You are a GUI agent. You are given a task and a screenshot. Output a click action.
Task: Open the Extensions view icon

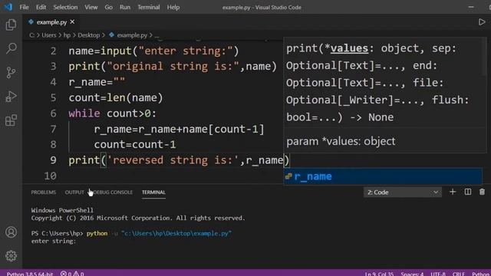(x=11, y=120)
